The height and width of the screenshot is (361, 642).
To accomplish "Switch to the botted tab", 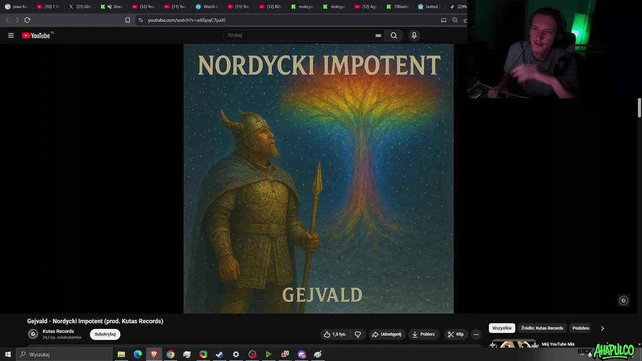I will pos(429,7).
